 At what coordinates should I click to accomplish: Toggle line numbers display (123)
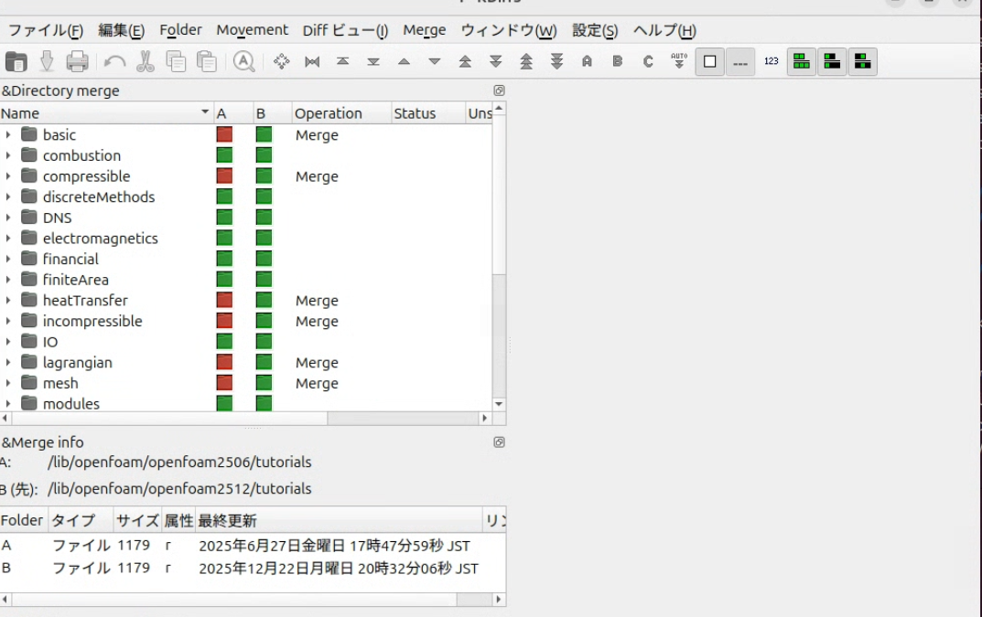click(x=772, y=61)
